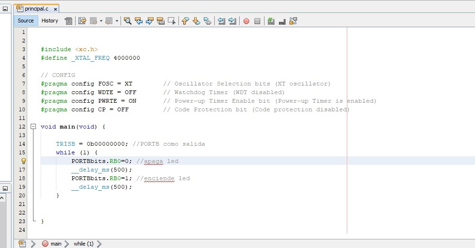Click line number 12 in the gutter
Image resolution: width=475 pixels, height=248 pixels.
click(x=22, y=127)
